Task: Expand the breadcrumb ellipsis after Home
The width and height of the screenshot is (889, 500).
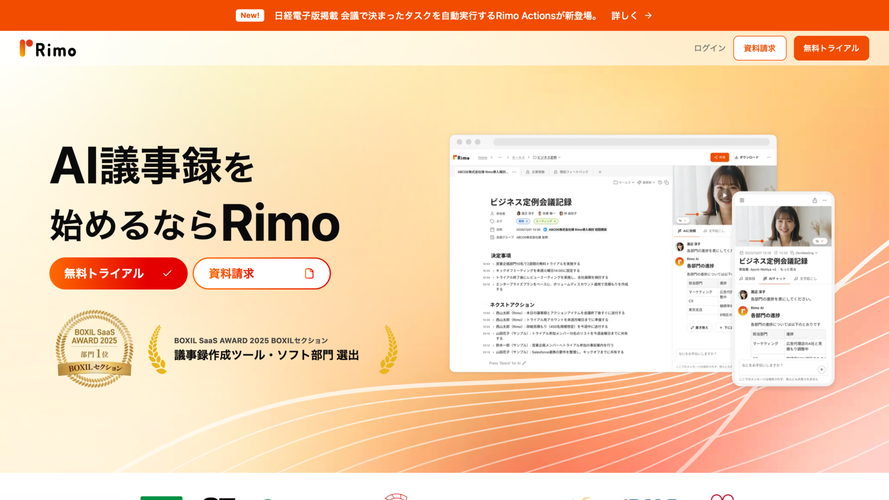Action: pos(500,157)
